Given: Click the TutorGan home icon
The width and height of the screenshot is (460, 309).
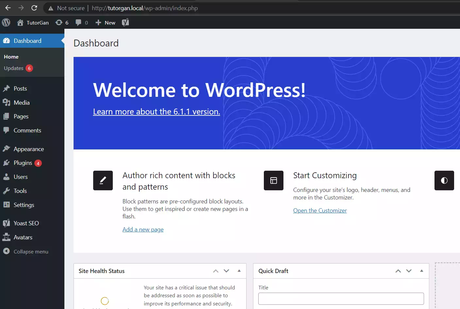Looking at the screenshot, I should tap(20, 23).
